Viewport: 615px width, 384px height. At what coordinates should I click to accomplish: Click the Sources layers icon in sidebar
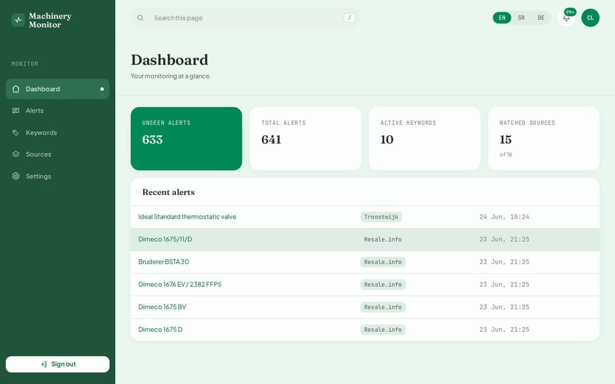point(16,154)
